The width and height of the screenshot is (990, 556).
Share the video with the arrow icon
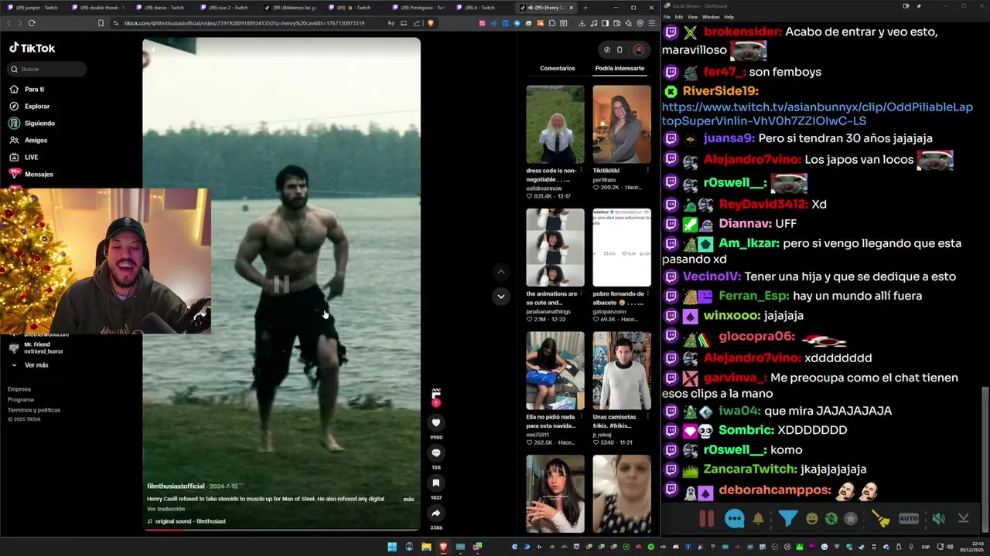point(436,513)
